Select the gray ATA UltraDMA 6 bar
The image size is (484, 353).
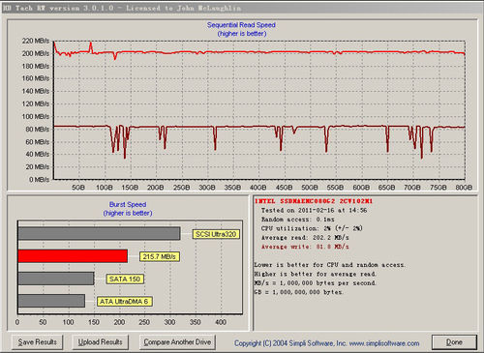(51, 301)
